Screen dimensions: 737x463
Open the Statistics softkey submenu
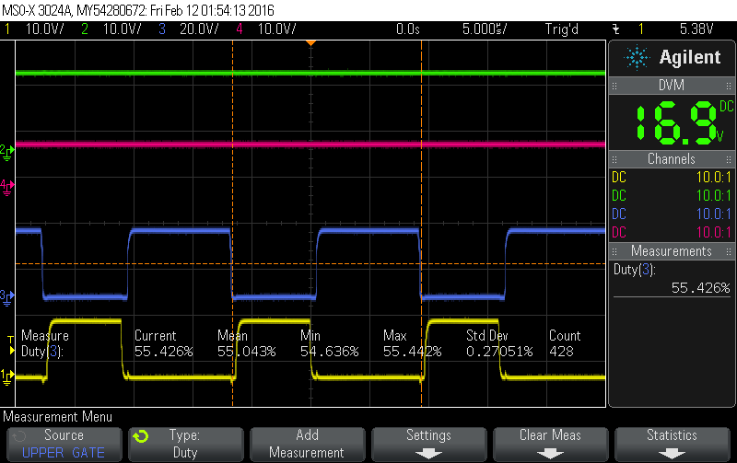[672, 444]
